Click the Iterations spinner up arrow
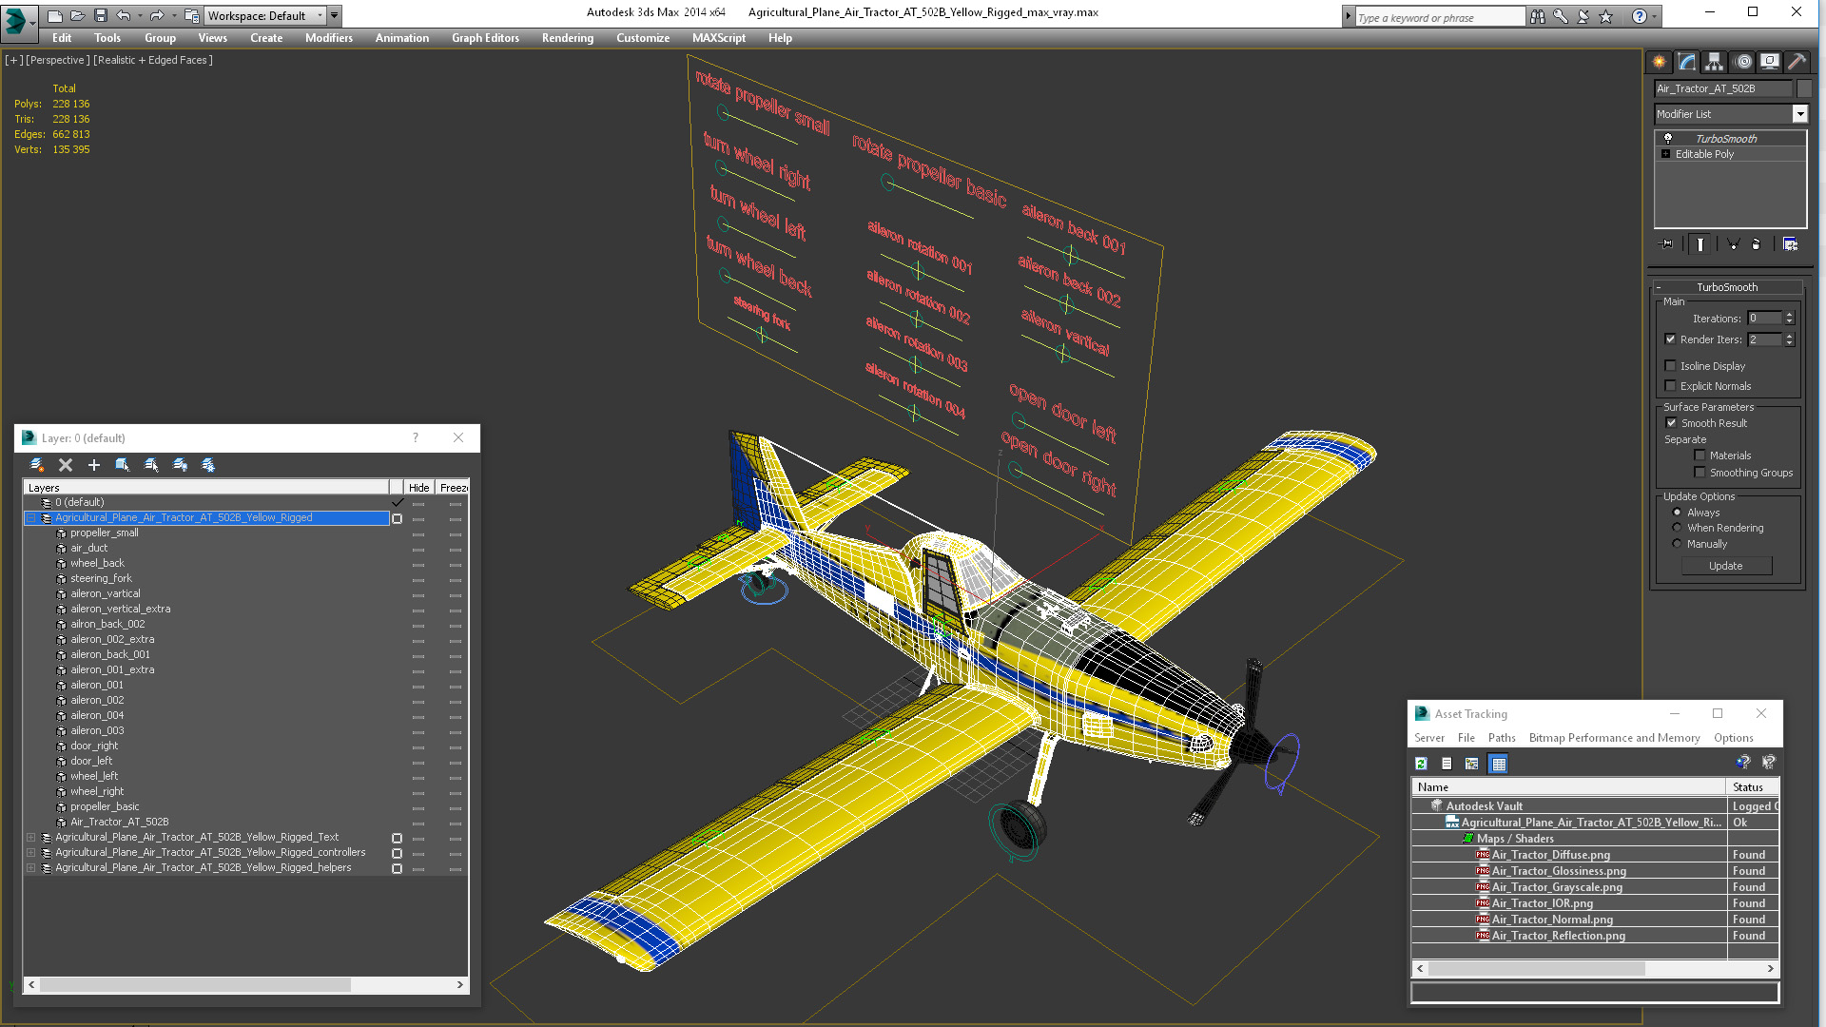 pos(1789,315)
